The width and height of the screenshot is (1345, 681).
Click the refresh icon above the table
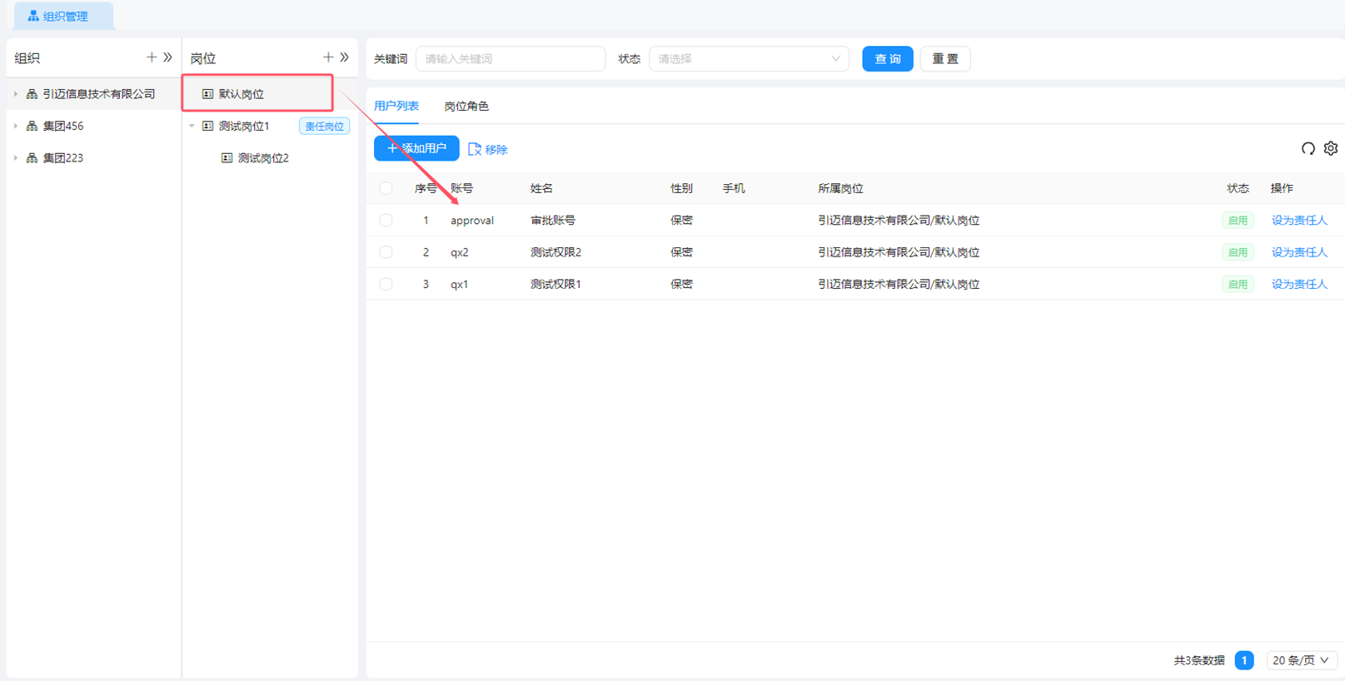pos(1308,148)
